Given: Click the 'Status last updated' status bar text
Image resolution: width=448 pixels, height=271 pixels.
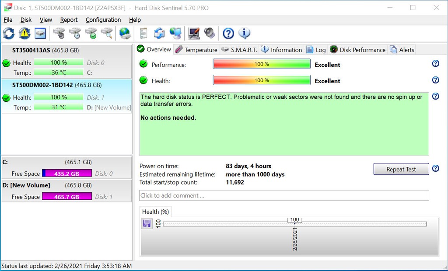Looking at the screenshot, I should click(x=66, y=266).
